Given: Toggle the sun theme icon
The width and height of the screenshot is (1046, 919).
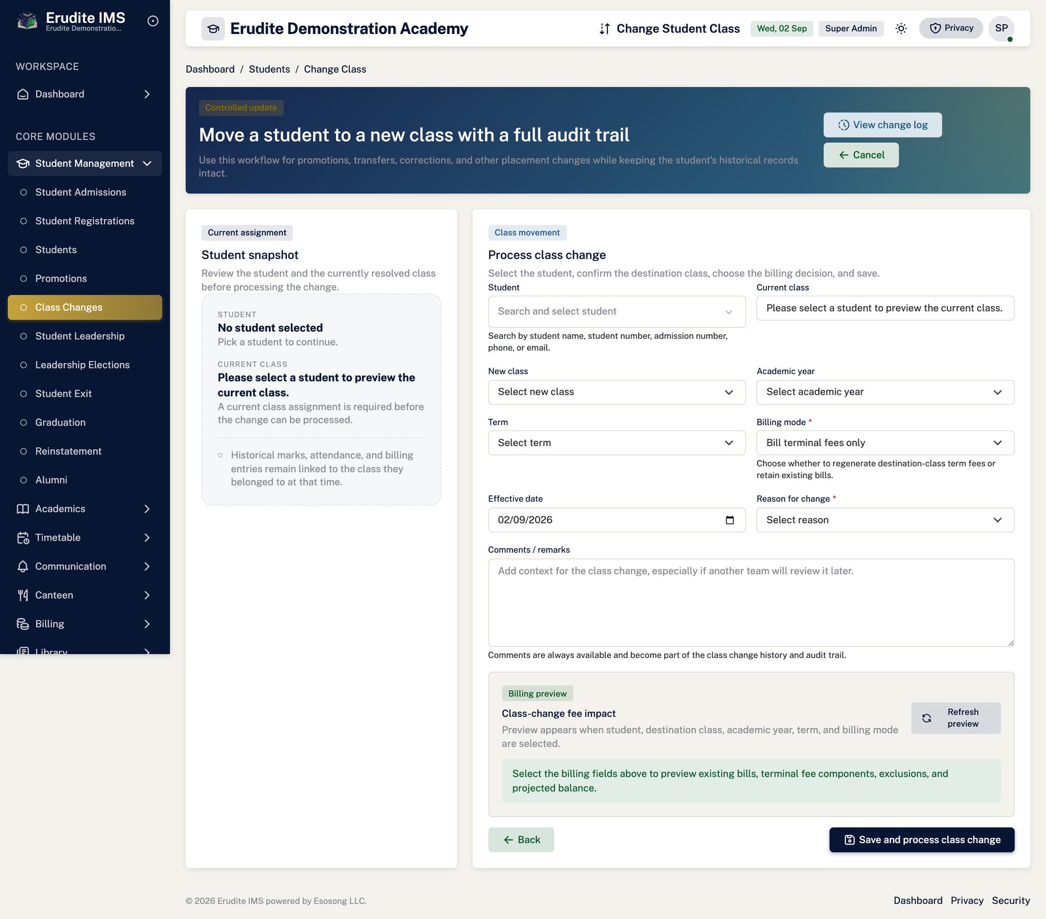Looking at the screenshot, I should click(x=901, y=29).
